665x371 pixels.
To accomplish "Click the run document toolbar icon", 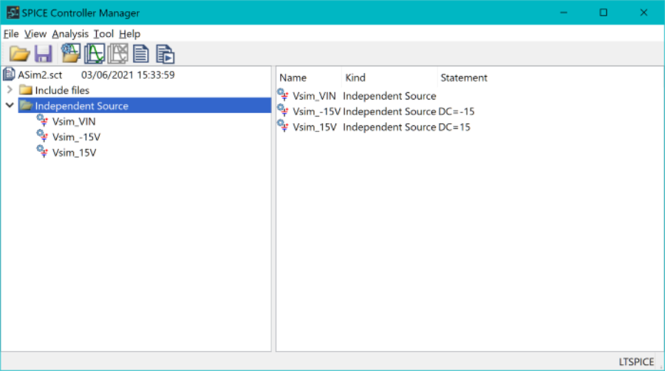I will pyautogui.click(x=165, y=54).
